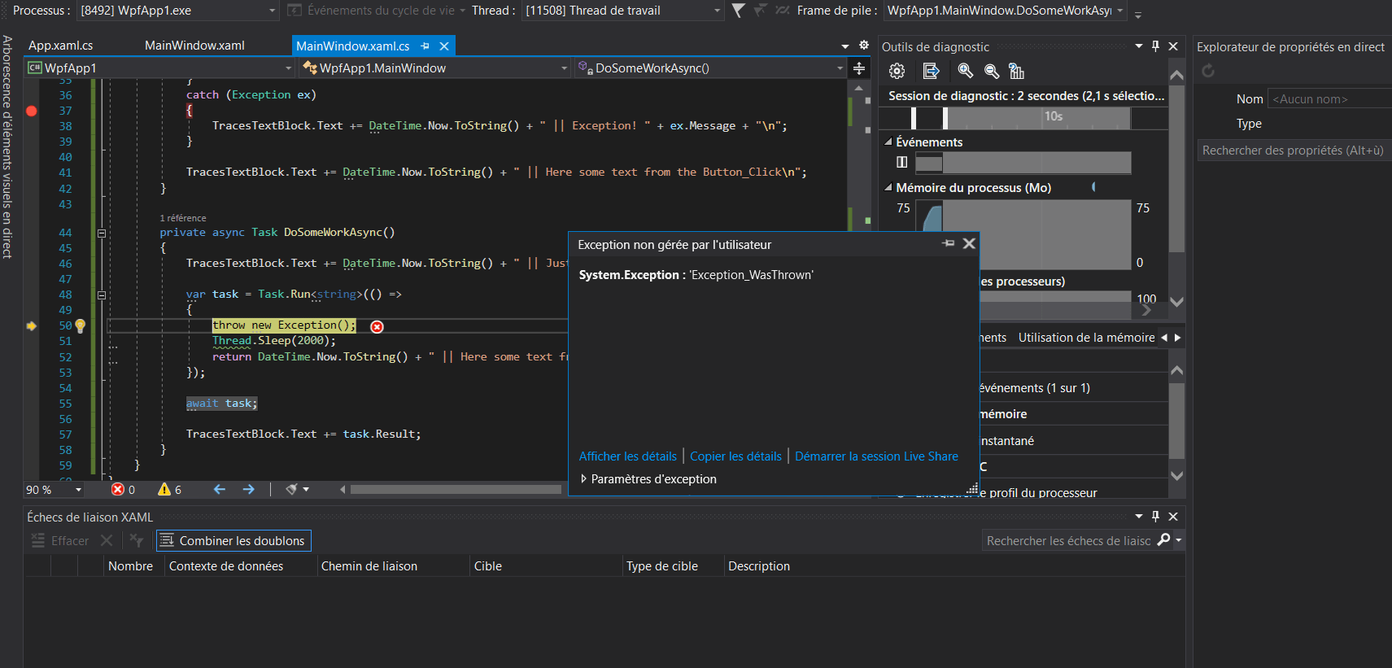The image size is (1392, 668).
Task: Collapse the Événements section
Action: coord(888,142)
